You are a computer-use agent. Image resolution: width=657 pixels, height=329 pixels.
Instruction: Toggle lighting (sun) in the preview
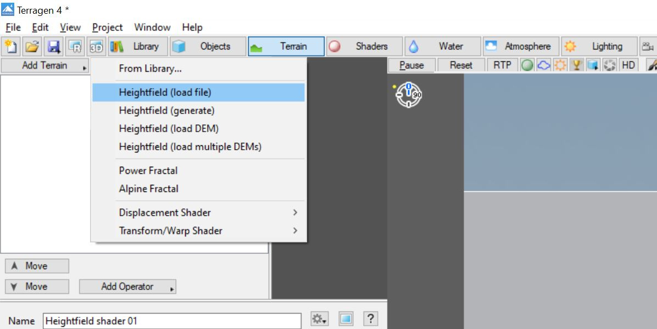coord(560,65)
